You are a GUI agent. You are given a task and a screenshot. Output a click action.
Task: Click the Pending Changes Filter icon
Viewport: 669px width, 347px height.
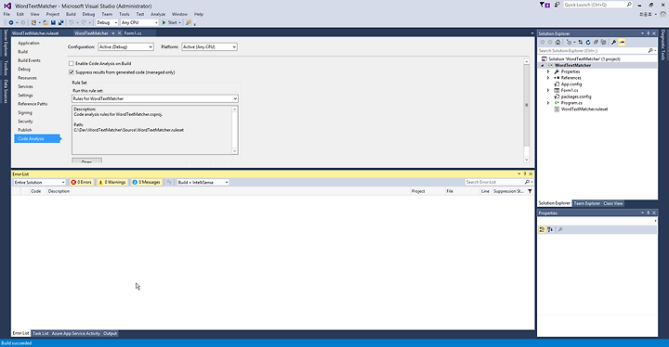coord(569,42)
